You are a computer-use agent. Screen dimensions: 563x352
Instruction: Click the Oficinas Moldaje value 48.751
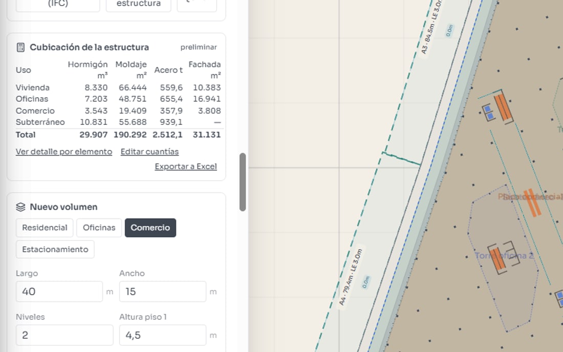(133, 99)
